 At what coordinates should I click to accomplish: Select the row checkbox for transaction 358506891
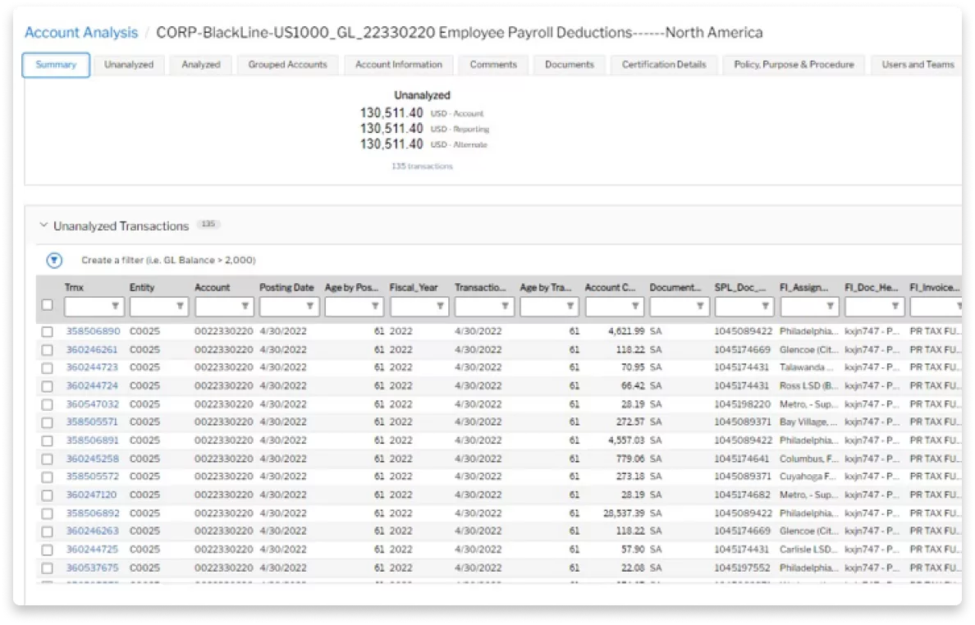pos(48,440)
